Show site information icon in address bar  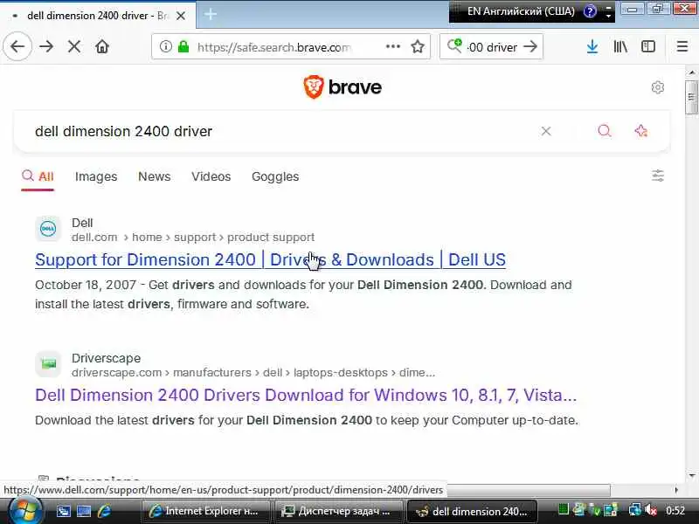165,46
